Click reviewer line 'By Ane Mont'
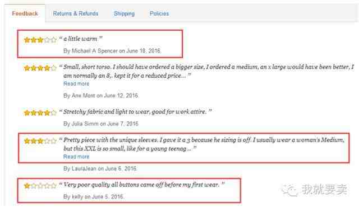The image size is (359, 207). click(101, 96)
